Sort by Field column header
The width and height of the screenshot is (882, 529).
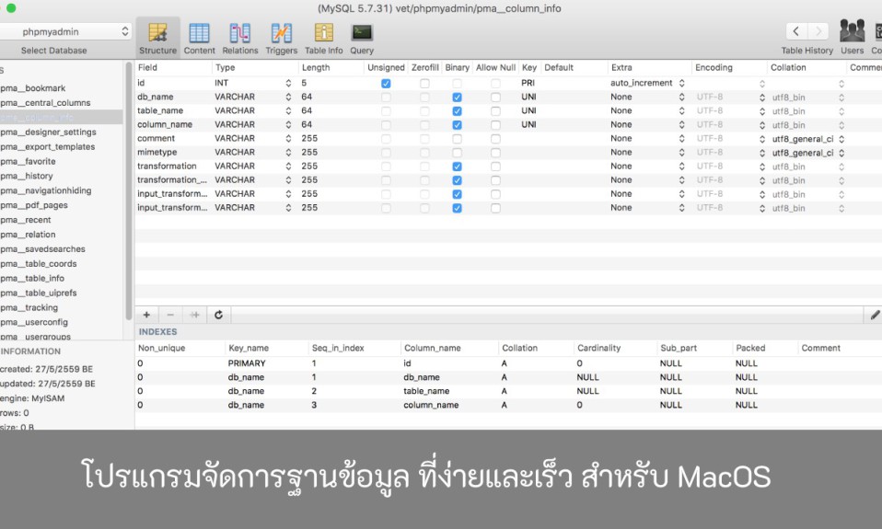pos(173,67)
